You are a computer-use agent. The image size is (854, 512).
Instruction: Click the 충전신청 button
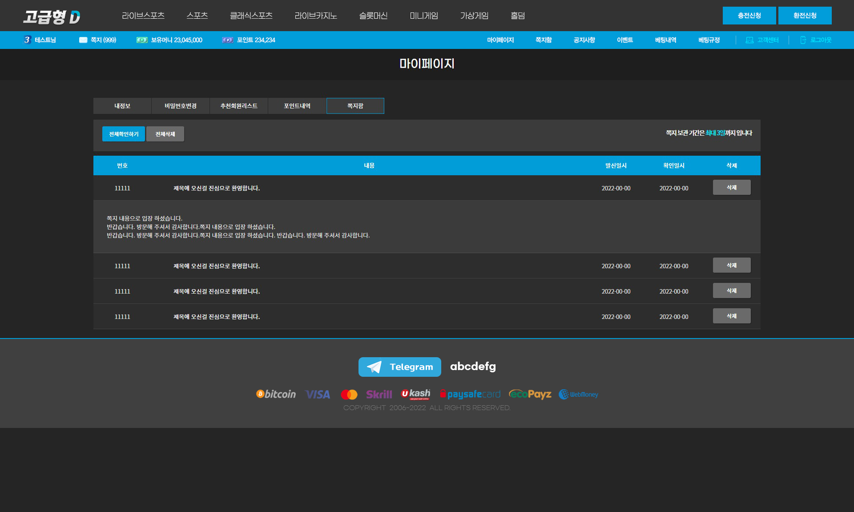749,16
